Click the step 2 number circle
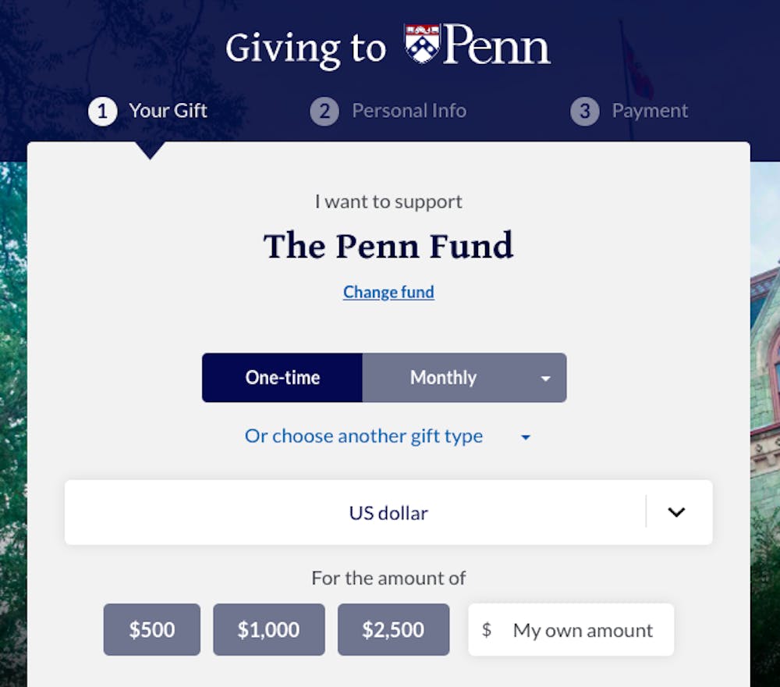Image resolution: width=780 pixels, height=687 pixels. click(x=324, y=111)
